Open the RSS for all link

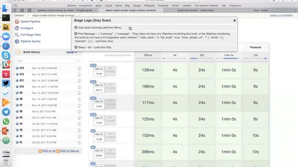(x=48, y=151)
